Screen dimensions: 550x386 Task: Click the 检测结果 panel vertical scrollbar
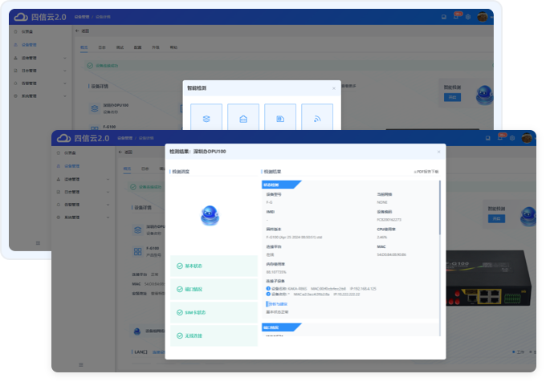(x=439, y=208)
